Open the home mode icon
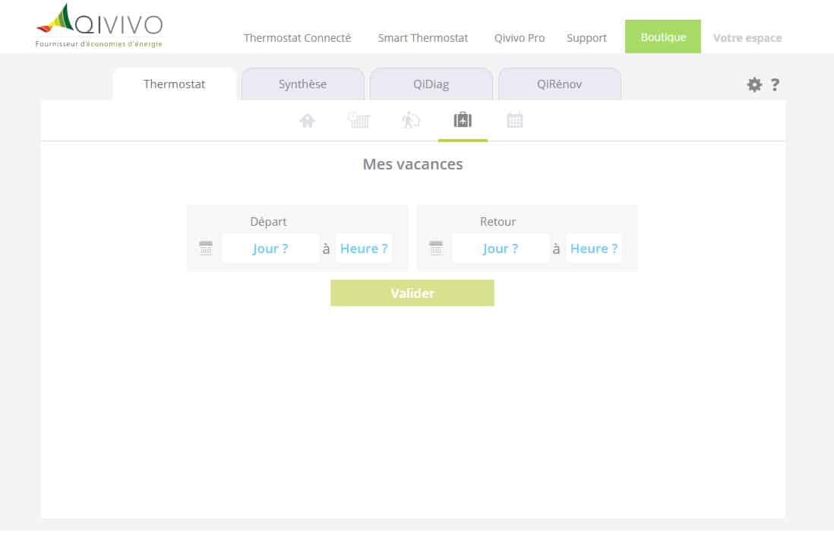The height and width of the screenshot is (554, 834). point(307,121)
